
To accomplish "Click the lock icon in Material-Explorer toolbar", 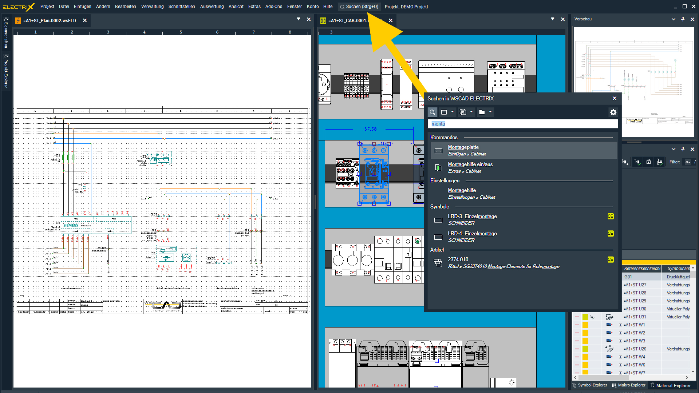I will [x=648, y=162].
